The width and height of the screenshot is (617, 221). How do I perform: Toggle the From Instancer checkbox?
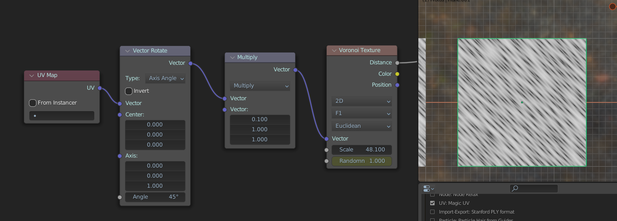[x=32, y=103]
